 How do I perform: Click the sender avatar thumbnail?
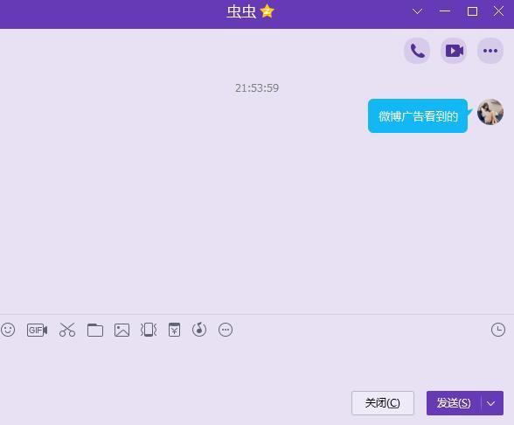click(490, 112)
